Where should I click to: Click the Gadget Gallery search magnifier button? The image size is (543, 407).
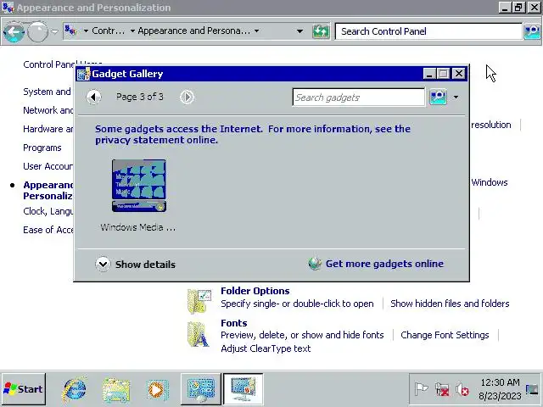point(438,97)
